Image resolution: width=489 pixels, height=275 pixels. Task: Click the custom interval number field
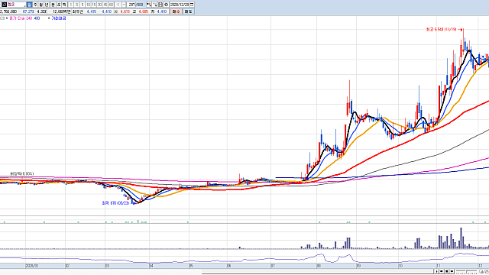coord(118,5)
